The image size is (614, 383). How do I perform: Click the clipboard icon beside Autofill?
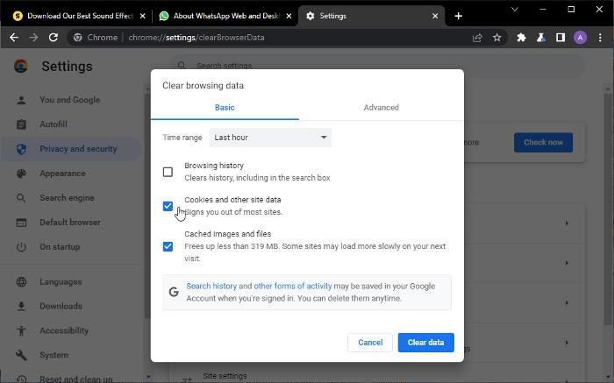tap(21, 124)
